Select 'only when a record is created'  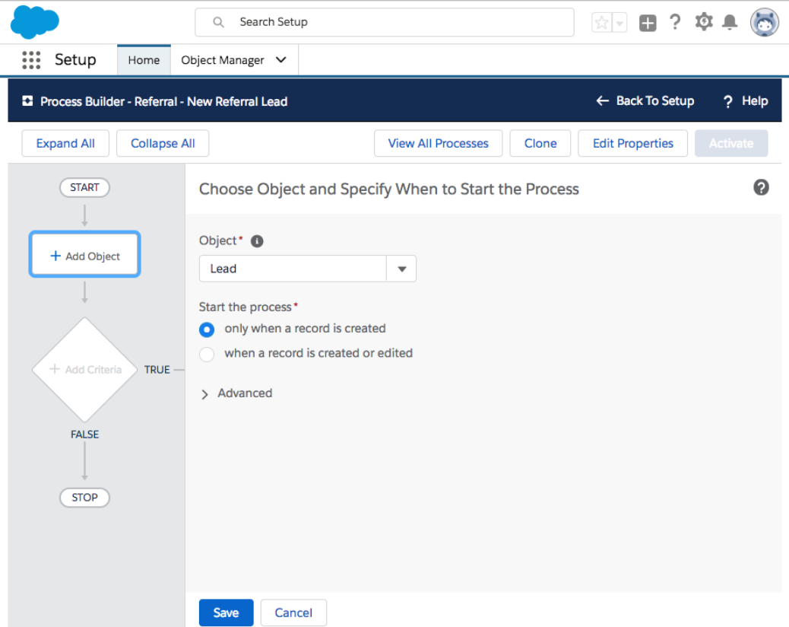[x=207, y=329]
